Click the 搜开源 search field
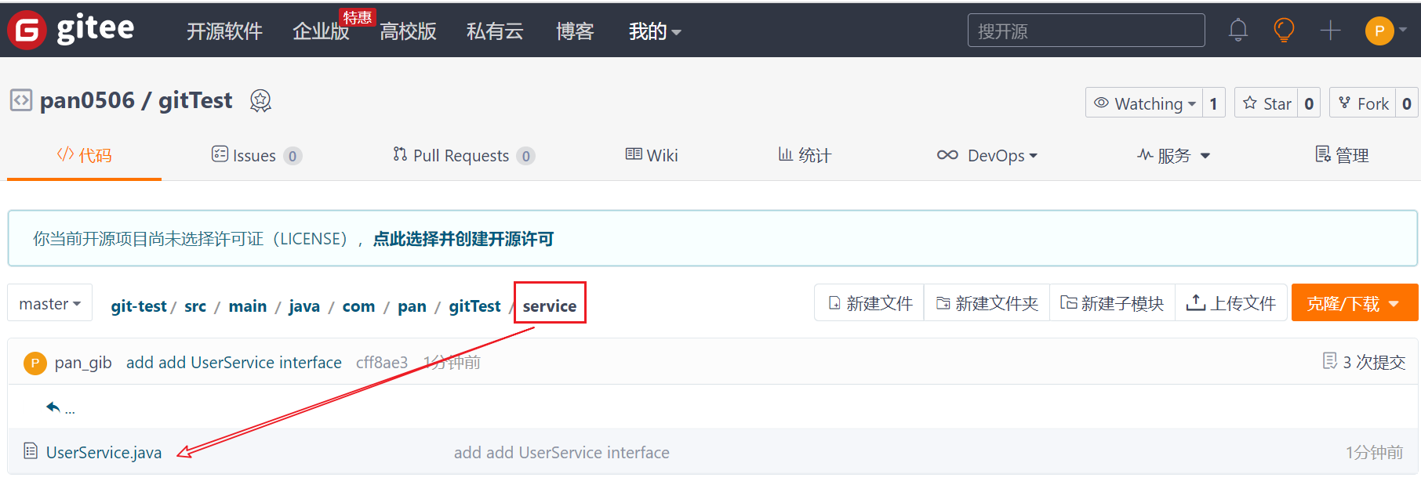This screenshot has width=1421, height=481. tap(1085, 31)
